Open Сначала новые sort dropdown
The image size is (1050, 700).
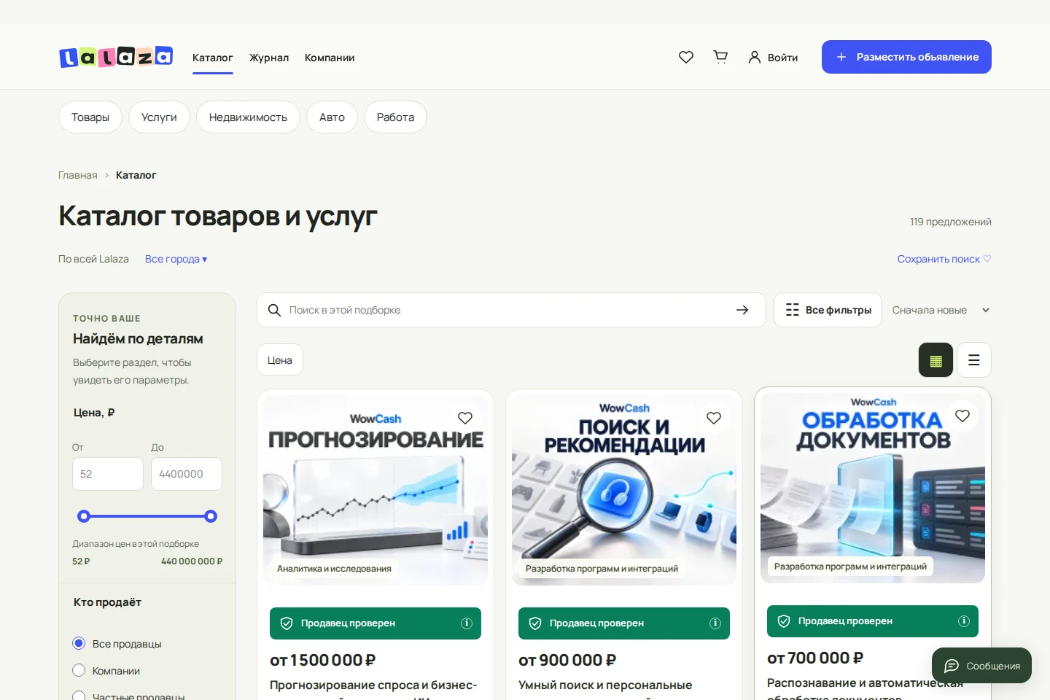(941, 310)
